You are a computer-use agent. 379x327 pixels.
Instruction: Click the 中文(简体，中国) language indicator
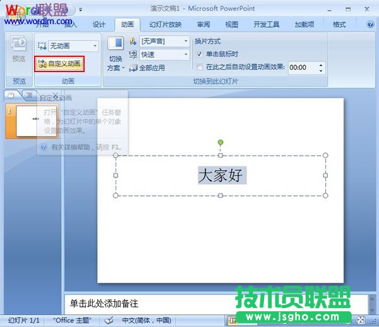coord(147,320)
